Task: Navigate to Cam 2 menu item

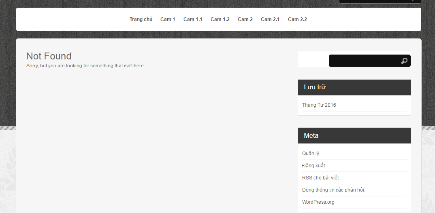Action: [245, 19]
